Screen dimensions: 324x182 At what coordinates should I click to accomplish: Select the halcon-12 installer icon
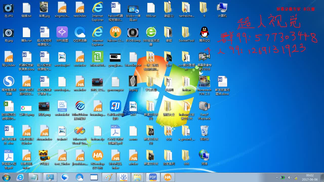(x=115, y=34)
